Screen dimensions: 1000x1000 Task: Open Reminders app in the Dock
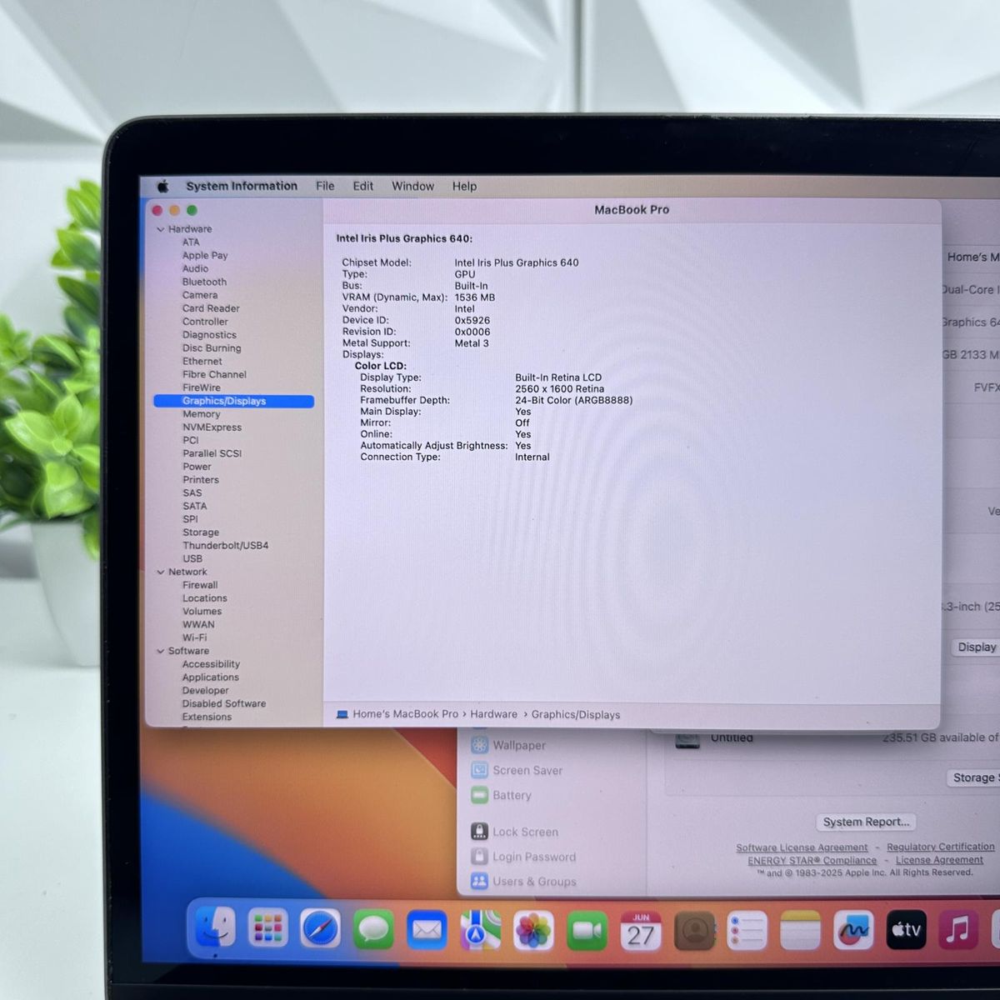pyautogui.click(x=747, y=931)
